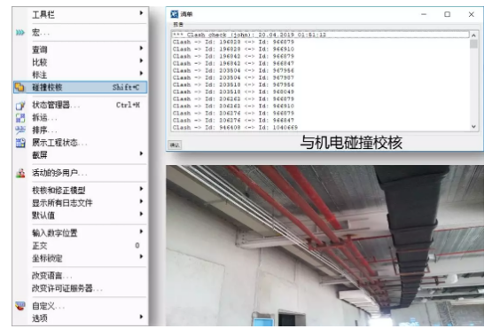
Task: Click the scrollbar thumb in clash list
Action: (x=473, y=43)
